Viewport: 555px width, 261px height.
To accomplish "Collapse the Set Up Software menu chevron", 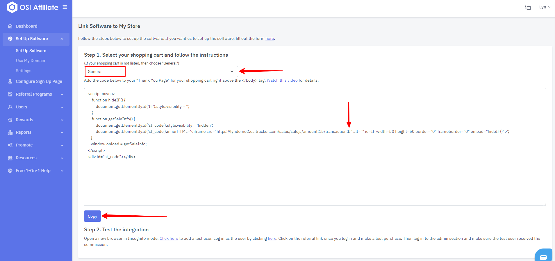I will (62, 39).
